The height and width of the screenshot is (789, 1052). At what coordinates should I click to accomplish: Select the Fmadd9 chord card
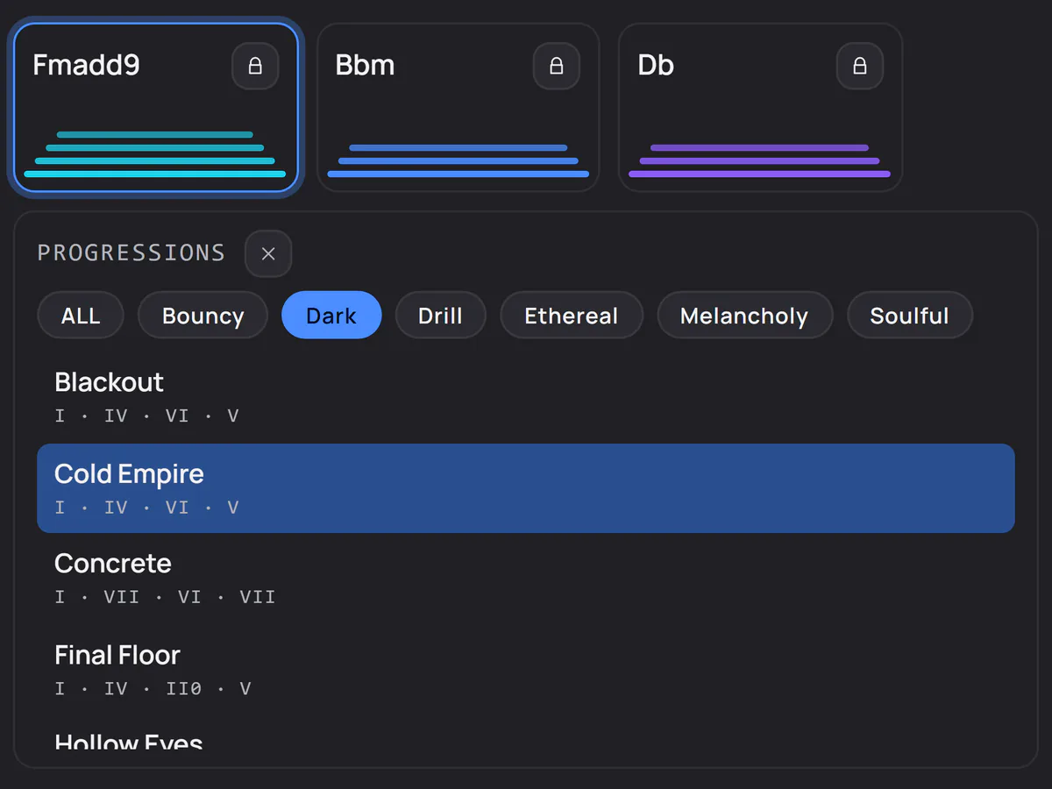coord(155,107)
